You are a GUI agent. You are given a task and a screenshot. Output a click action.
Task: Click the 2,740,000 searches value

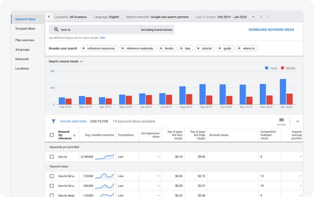click(x=87, y=157)
